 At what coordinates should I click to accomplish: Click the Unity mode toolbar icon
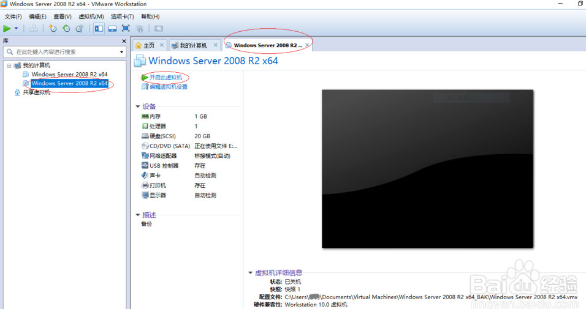pos(139,28)
